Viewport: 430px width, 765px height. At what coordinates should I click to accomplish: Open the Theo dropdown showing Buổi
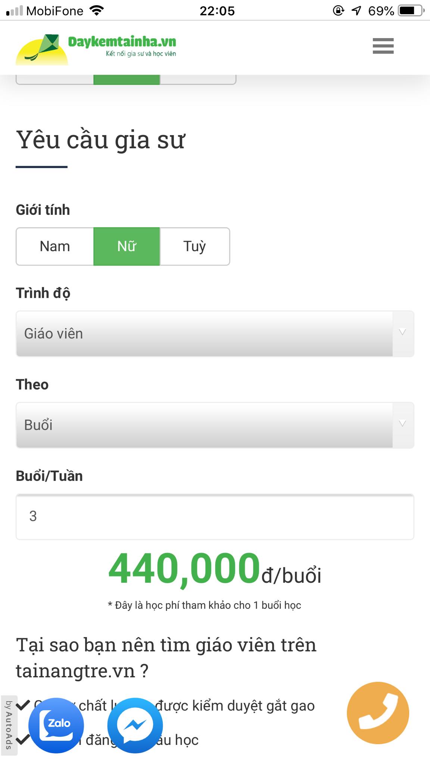click(215, 425)
